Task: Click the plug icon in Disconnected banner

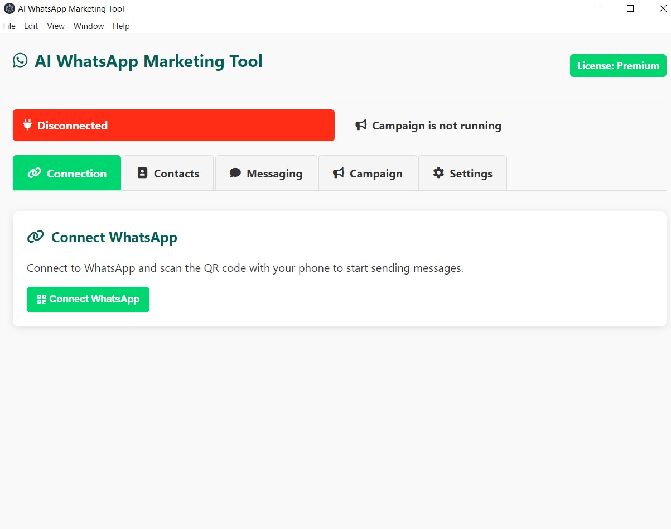Action: (27, 125)
